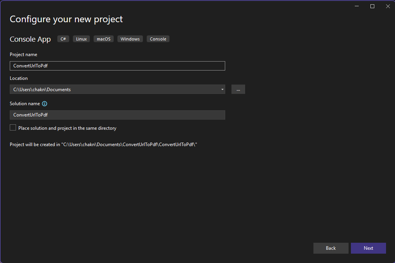Expand the Location dropdown arrow
Viewport: 395px width, 263px height.
pyautogui.click(x=222, y=89)
